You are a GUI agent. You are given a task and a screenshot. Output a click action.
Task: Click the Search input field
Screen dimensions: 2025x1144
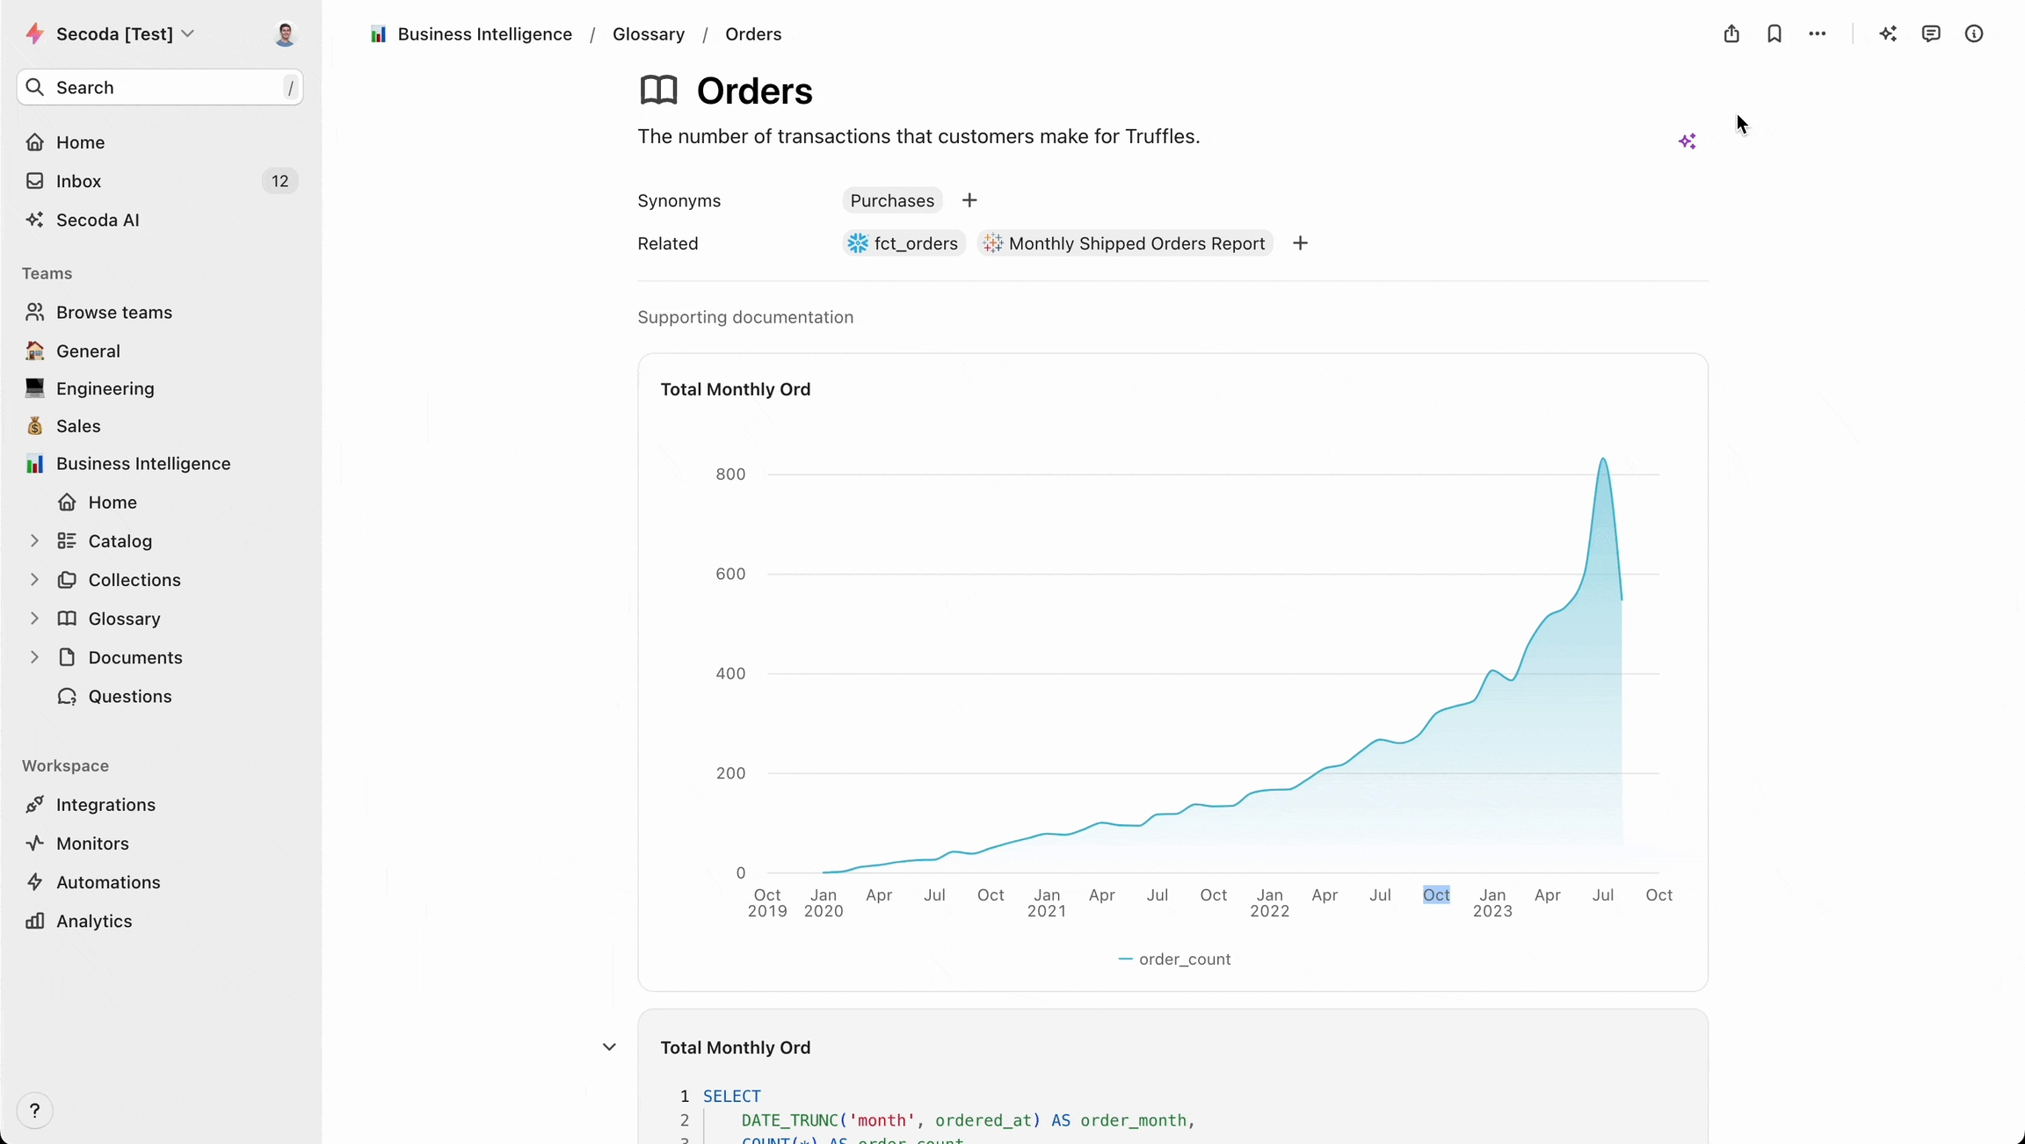click(160, 88)
